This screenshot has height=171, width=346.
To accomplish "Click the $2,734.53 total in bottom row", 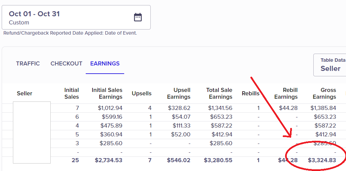I will [x=108, y=160].
